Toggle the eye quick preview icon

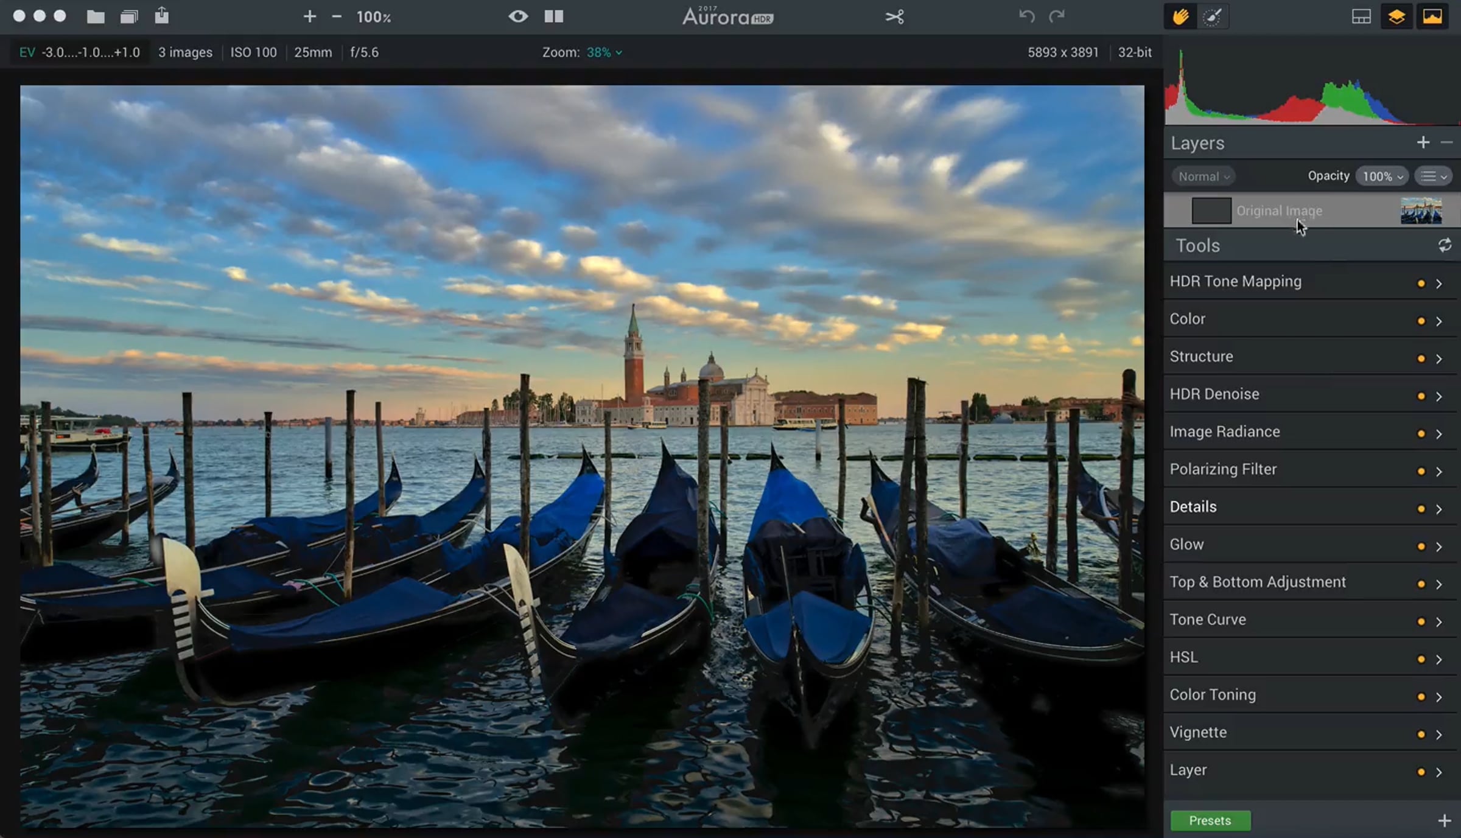coord(518,16)
